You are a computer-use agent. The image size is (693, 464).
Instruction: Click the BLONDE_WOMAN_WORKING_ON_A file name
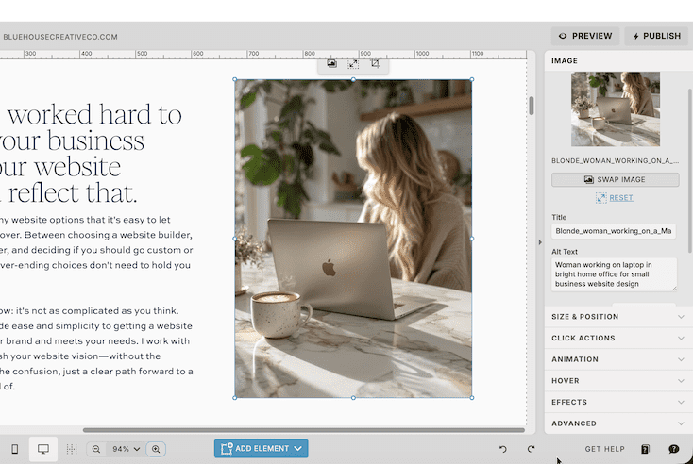(x=615, y=160)
